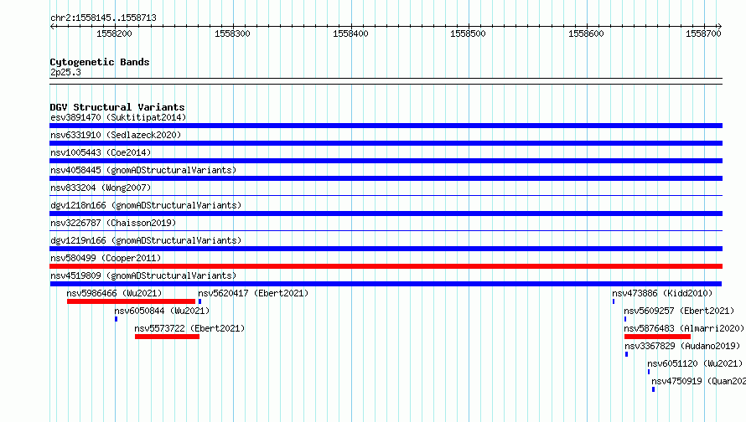Click the small blue mark of nsv6051120
The height and width of the screenshot is (422, 746).
pos(649,372)
